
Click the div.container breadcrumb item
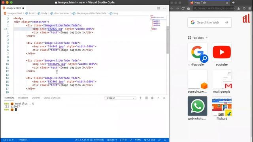click(x=62, y=13)
